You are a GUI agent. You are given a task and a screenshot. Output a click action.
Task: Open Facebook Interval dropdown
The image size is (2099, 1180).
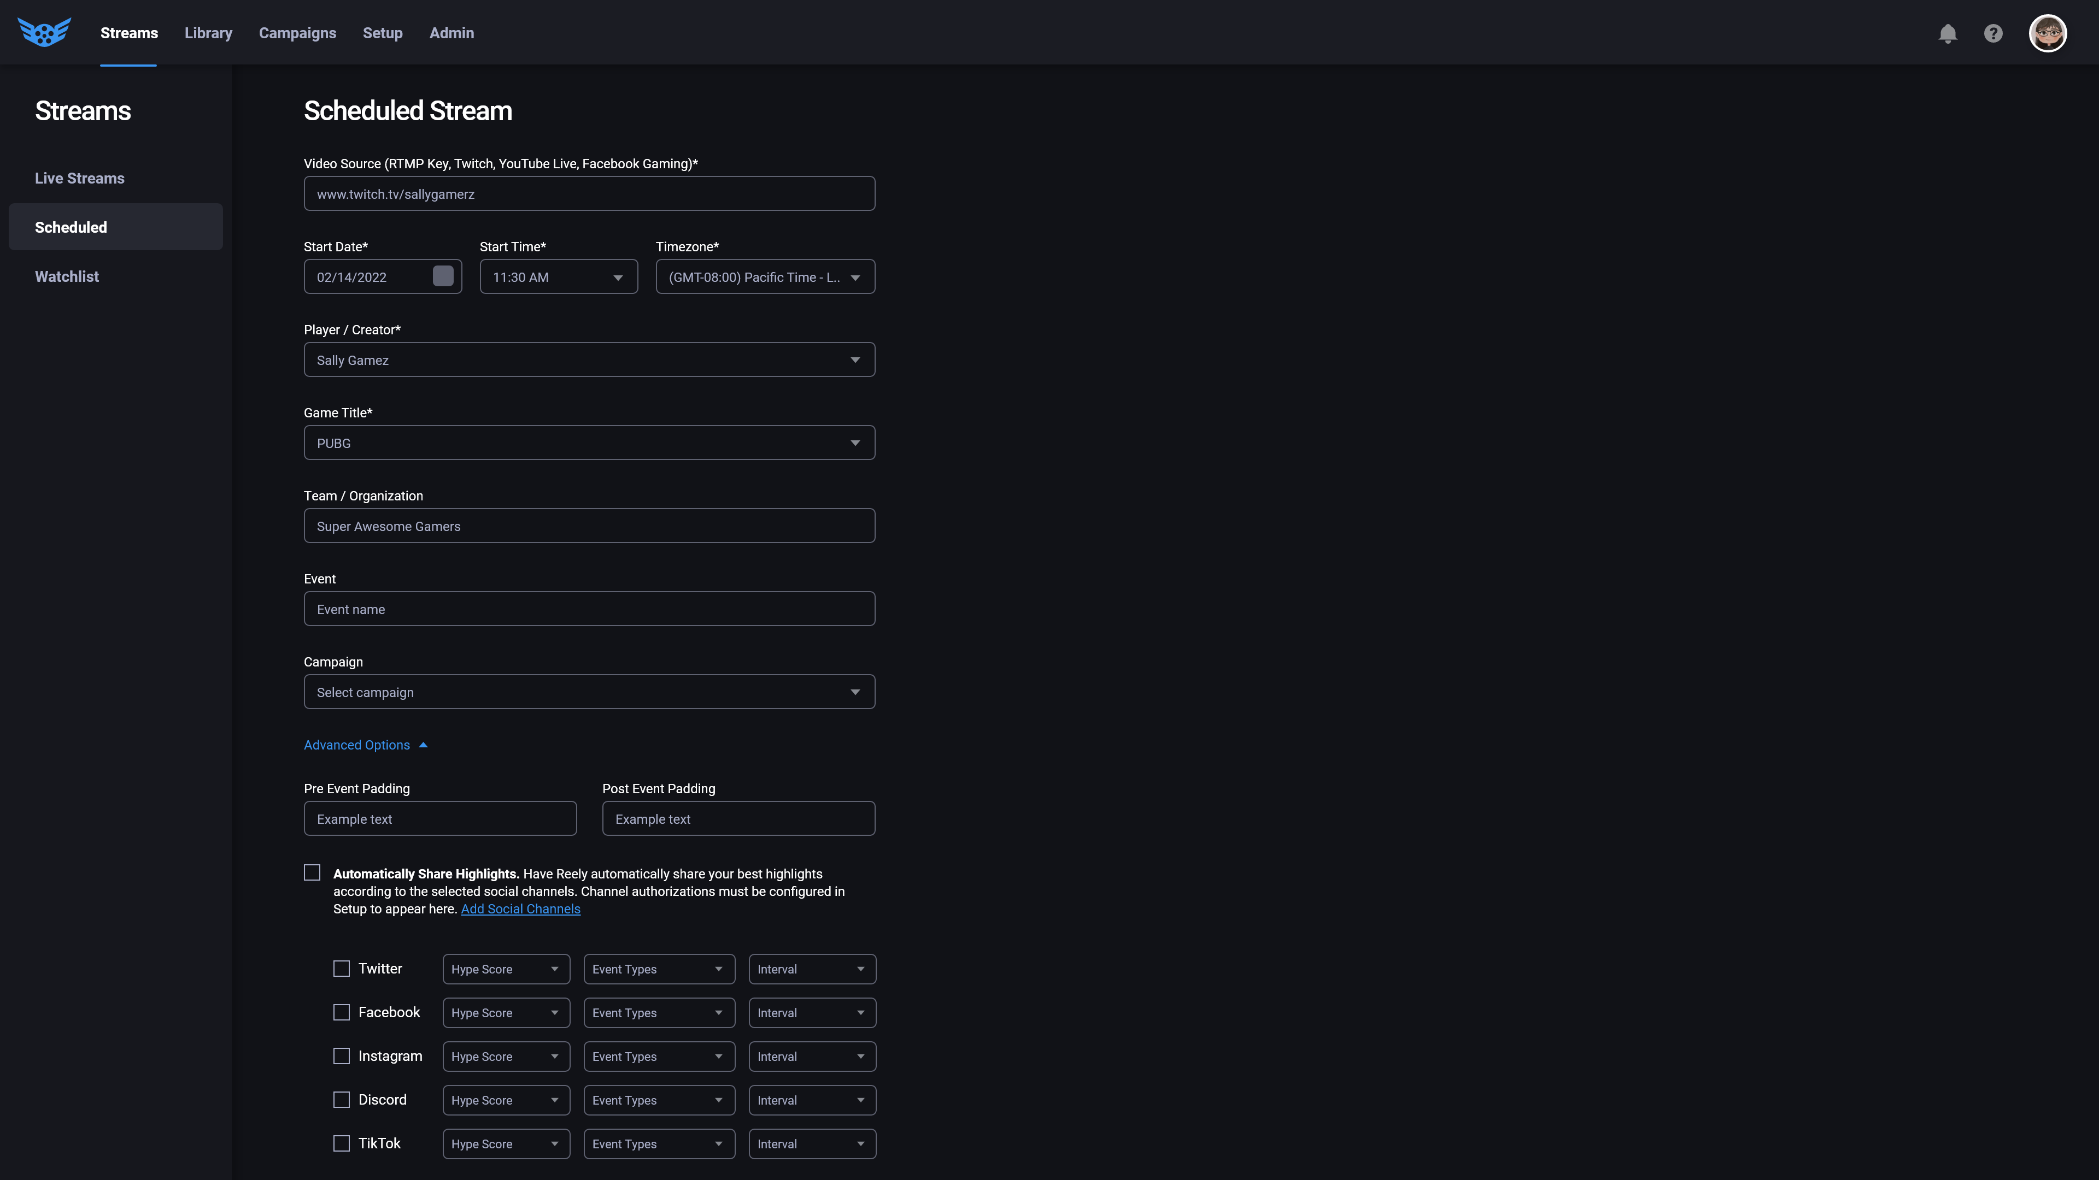pos(812,1013)
